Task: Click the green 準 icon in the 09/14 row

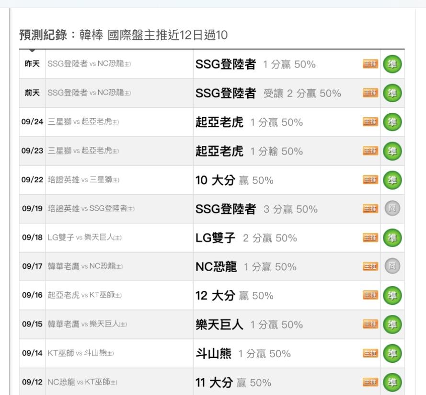Action: tap(392, 353)
